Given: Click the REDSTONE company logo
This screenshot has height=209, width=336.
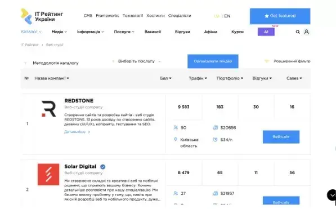Looking at the screenshot, I should tap(48, 109).
